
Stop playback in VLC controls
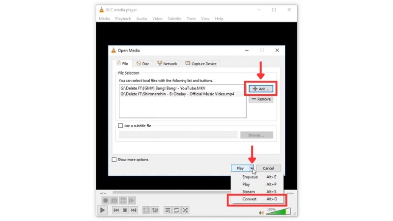pyautogui.click(x=125, y=210)
